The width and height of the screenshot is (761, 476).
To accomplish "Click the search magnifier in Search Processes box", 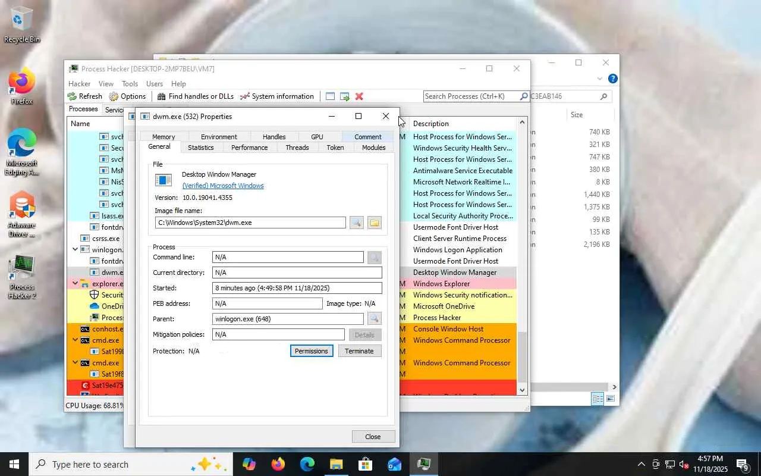I will coord(524,96).
